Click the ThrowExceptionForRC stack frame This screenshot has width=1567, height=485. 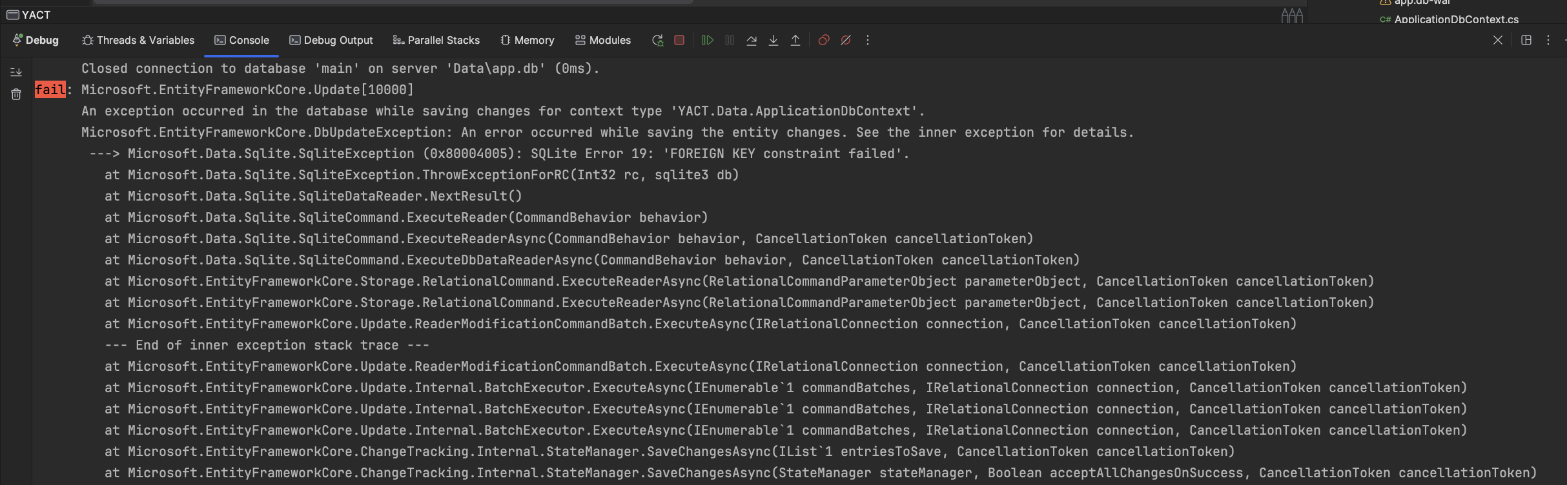[x=422, y=175]
